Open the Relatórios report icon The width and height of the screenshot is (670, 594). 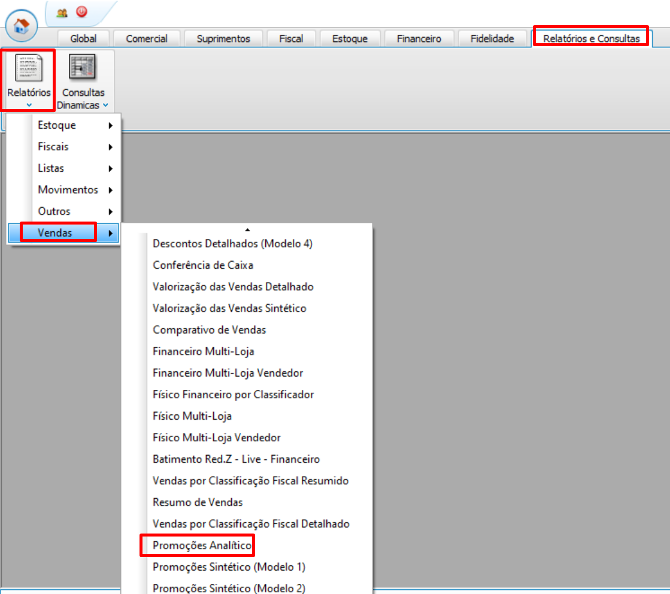tap(29, 68)
